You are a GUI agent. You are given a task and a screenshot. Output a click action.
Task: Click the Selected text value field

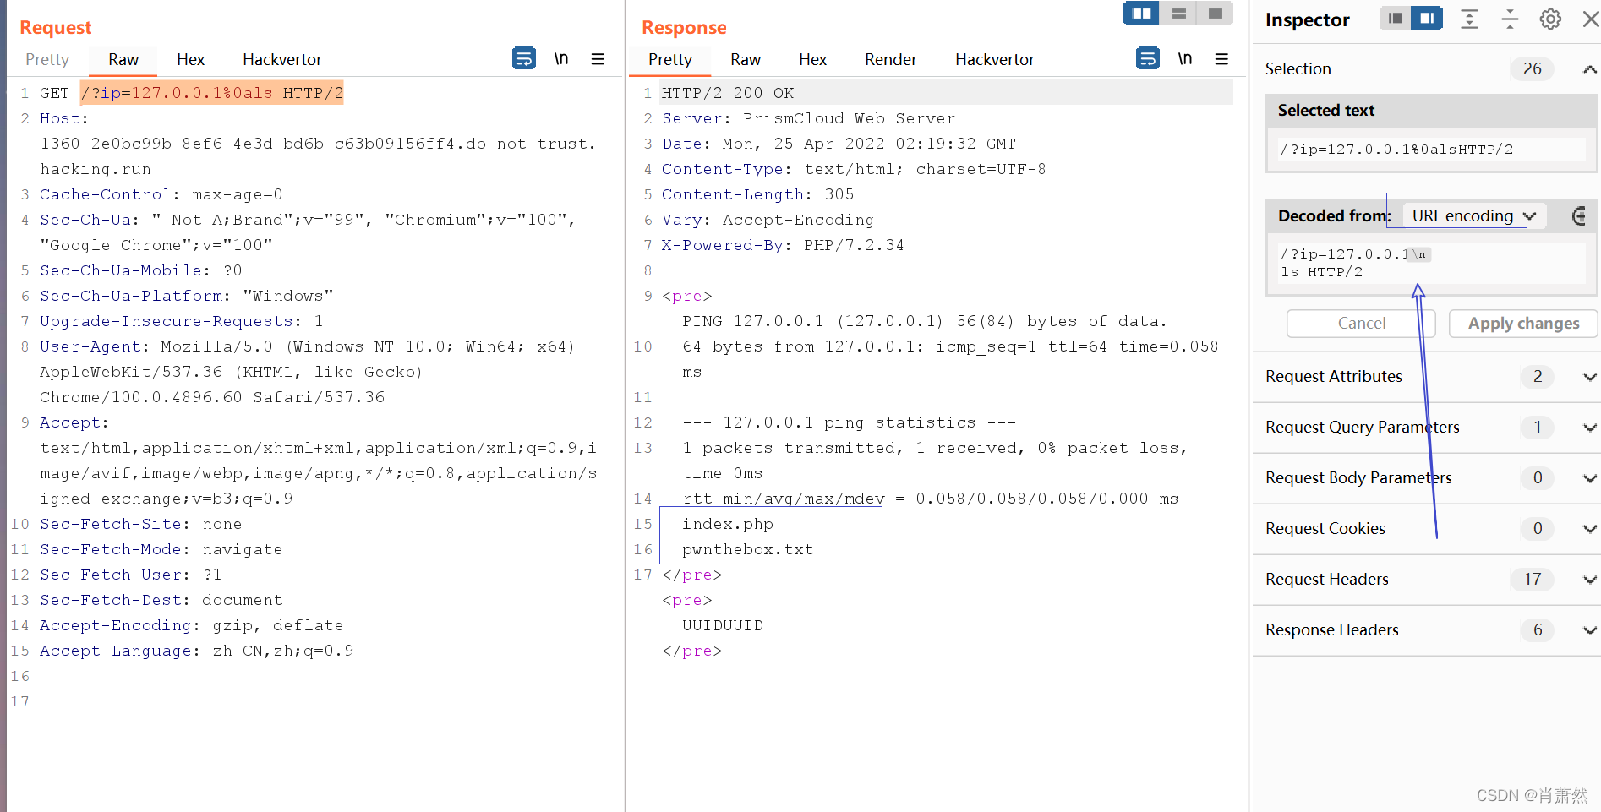click(x=1431, y=150)
